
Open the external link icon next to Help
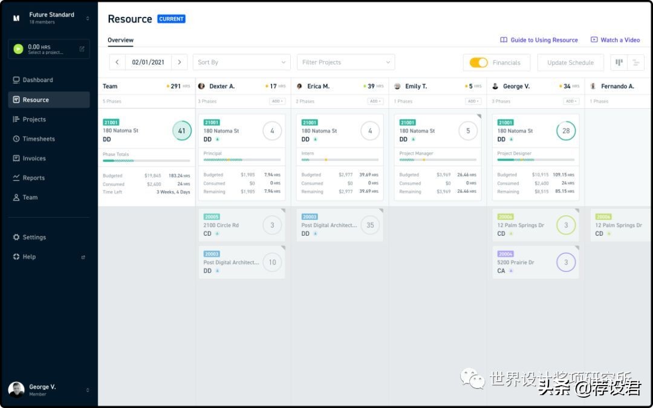pyautogui.click(x=83, y=257)
